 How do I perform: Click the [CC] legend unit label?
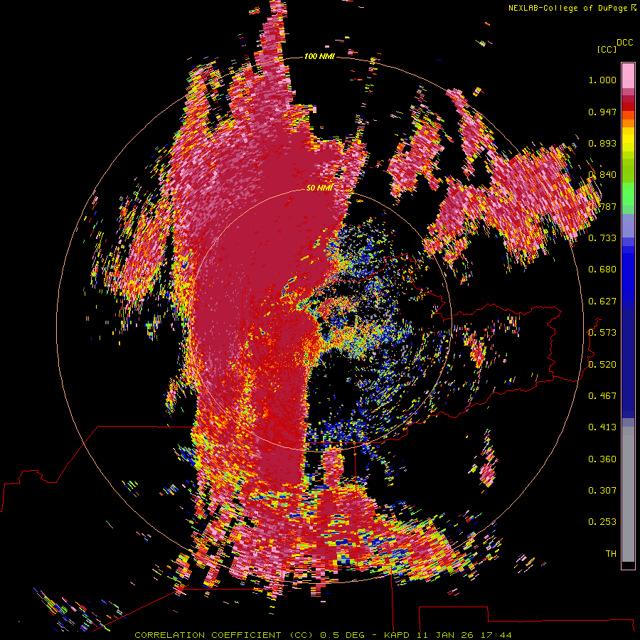[x=607, y=49]
